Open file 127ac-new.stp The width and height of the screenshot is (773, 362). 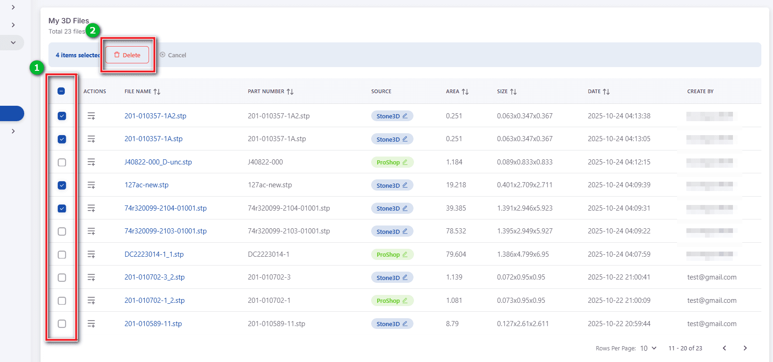click(x=146, y=185)
